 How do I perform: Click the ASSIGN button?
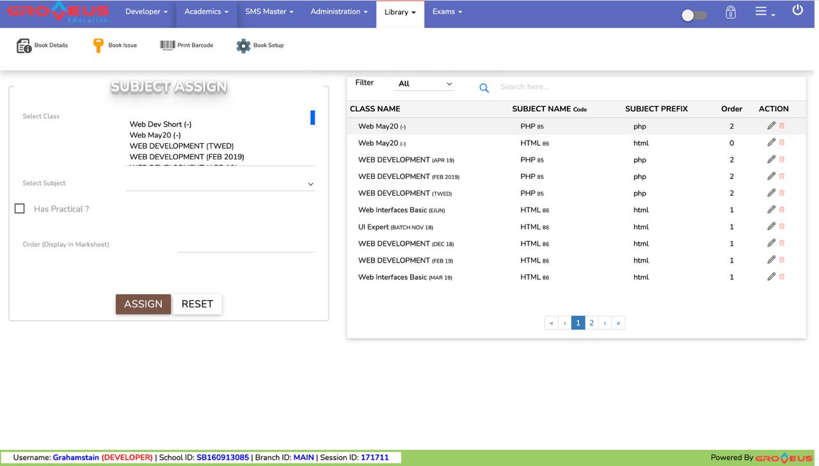[143, 304]
